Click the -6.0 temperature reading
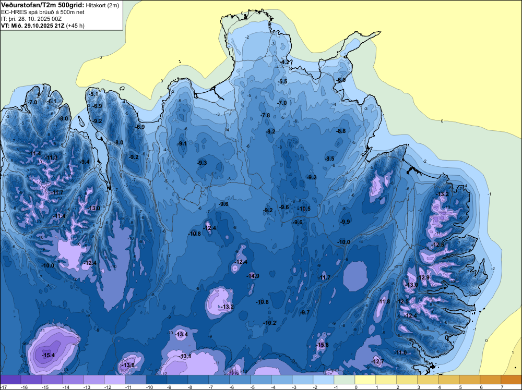The image size is (522, 390). pyautogui.click(x=341, y=80)
